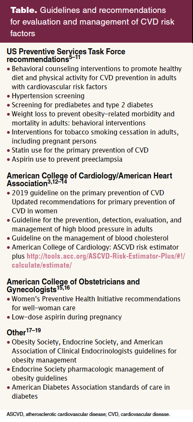Click the US Preventive Services Task Force heading
This screenshot has height=422, width=193.
coord(66,55)
